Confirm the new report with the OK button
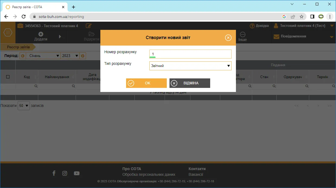Image resolution: width=336 pixels, height=188 pixels. [x=146, y=83]
